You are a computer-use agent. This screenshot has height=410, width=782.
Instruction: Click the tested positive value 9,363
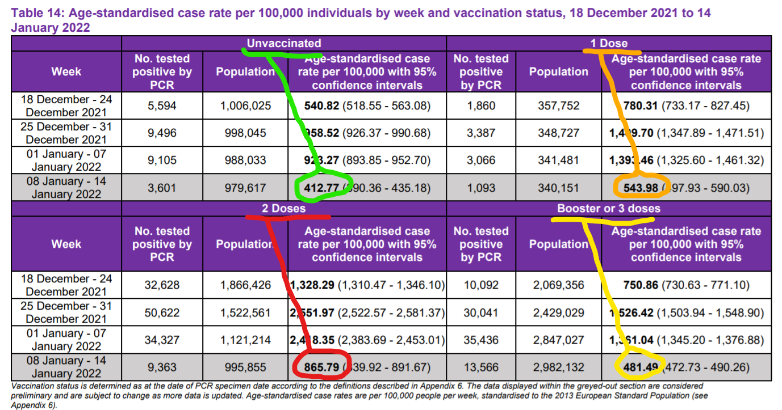(162, 367)
